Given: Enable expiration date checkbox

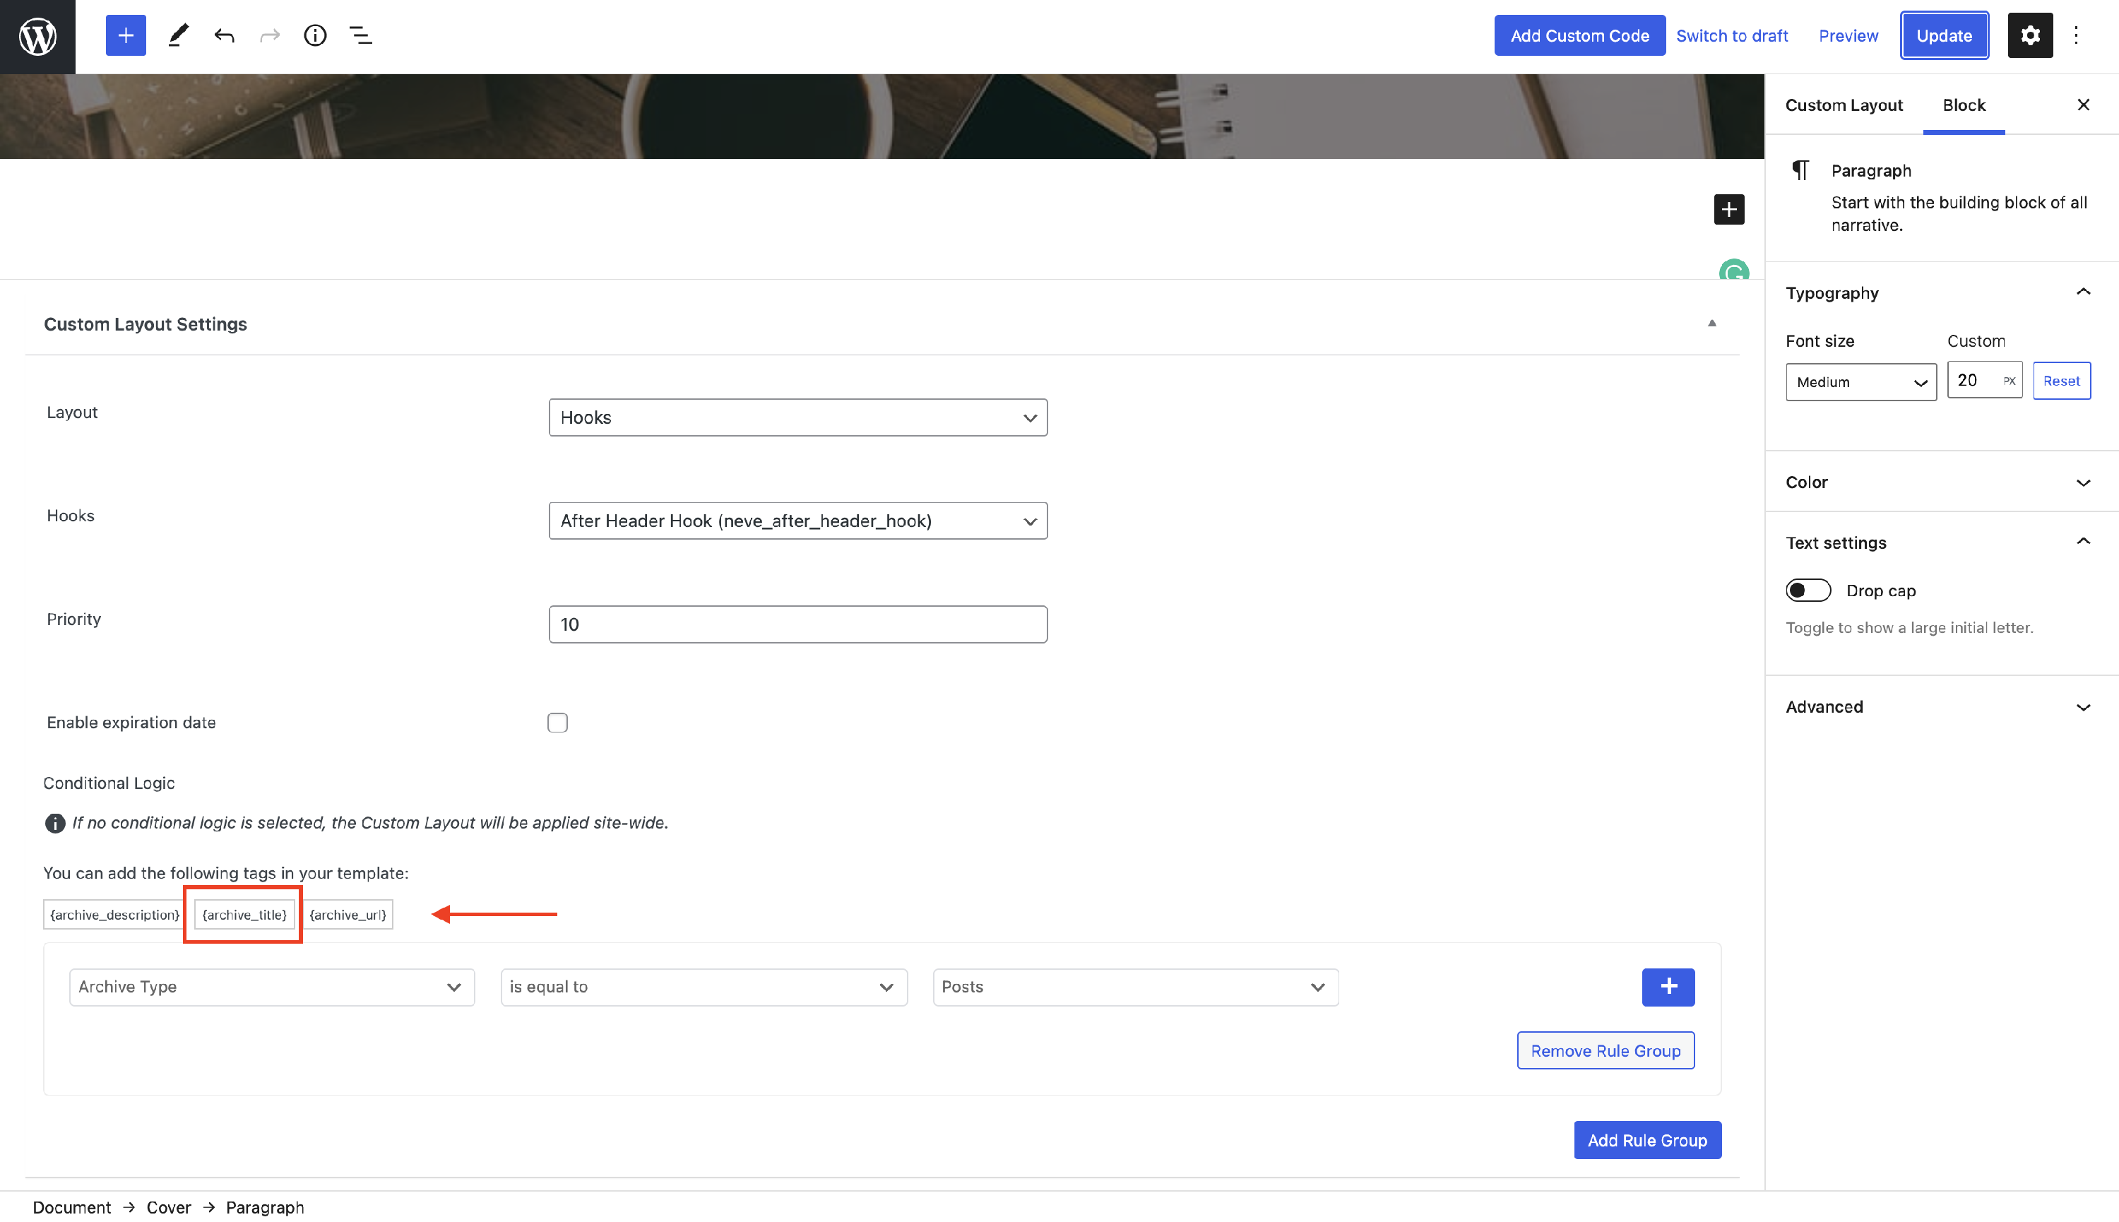Looking at the screenshot, I should click(x=557, y=722).
